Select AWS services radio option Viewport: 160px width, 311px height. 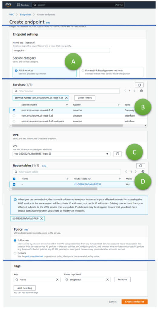pos(16,70)
